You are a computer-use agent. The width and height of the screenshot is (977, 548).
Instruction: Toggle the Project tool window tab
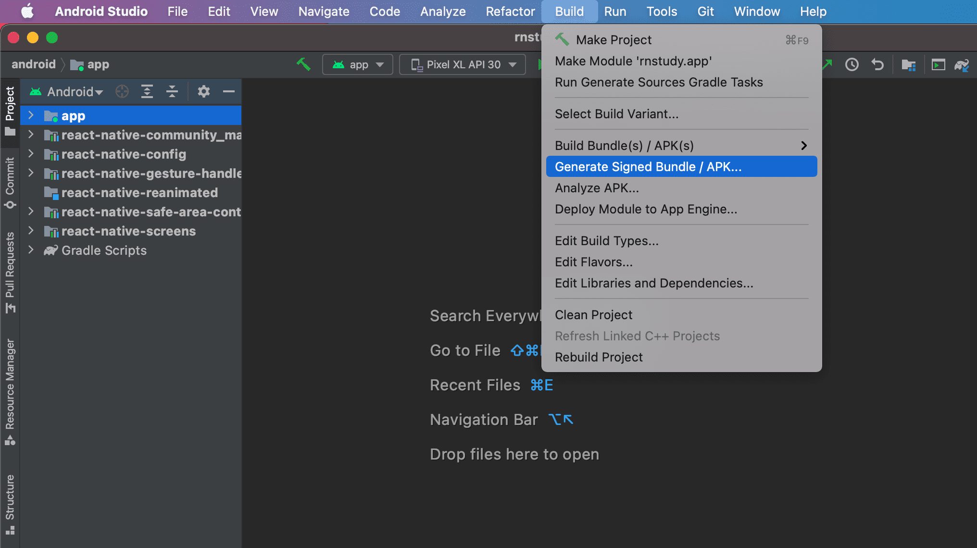point(10,111)
